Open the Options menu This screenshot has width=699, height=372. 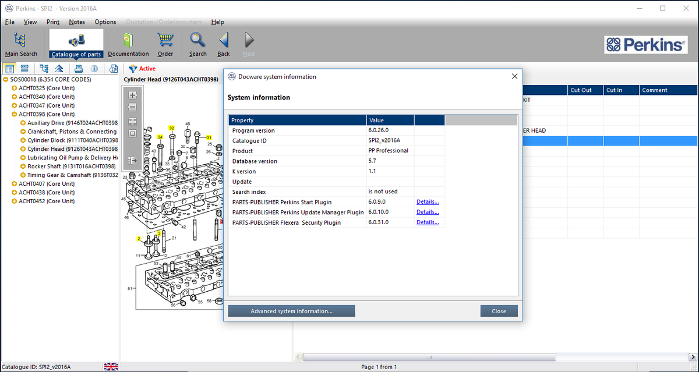click(105, 22)
